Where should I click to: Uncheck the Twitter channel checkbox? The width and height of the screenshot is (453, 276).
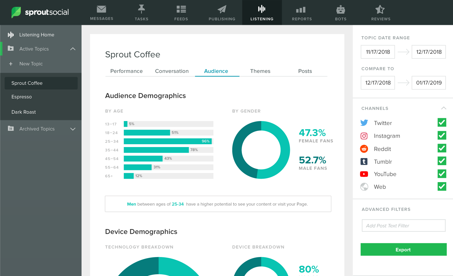click(x=442, y=122)
